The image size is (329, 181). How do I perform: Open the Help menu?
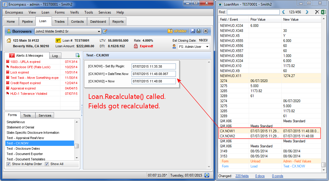click(x=120, y=12)
